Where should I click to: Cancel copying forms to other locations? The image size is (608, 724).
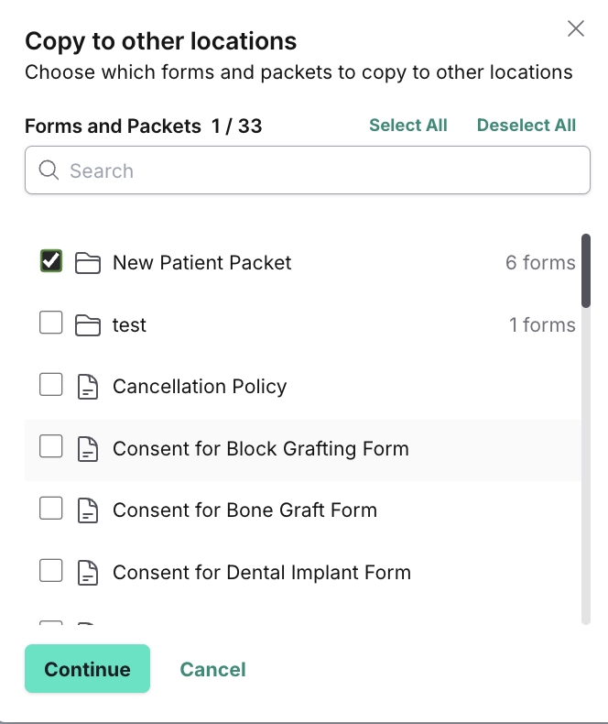(x=212, y=670)
